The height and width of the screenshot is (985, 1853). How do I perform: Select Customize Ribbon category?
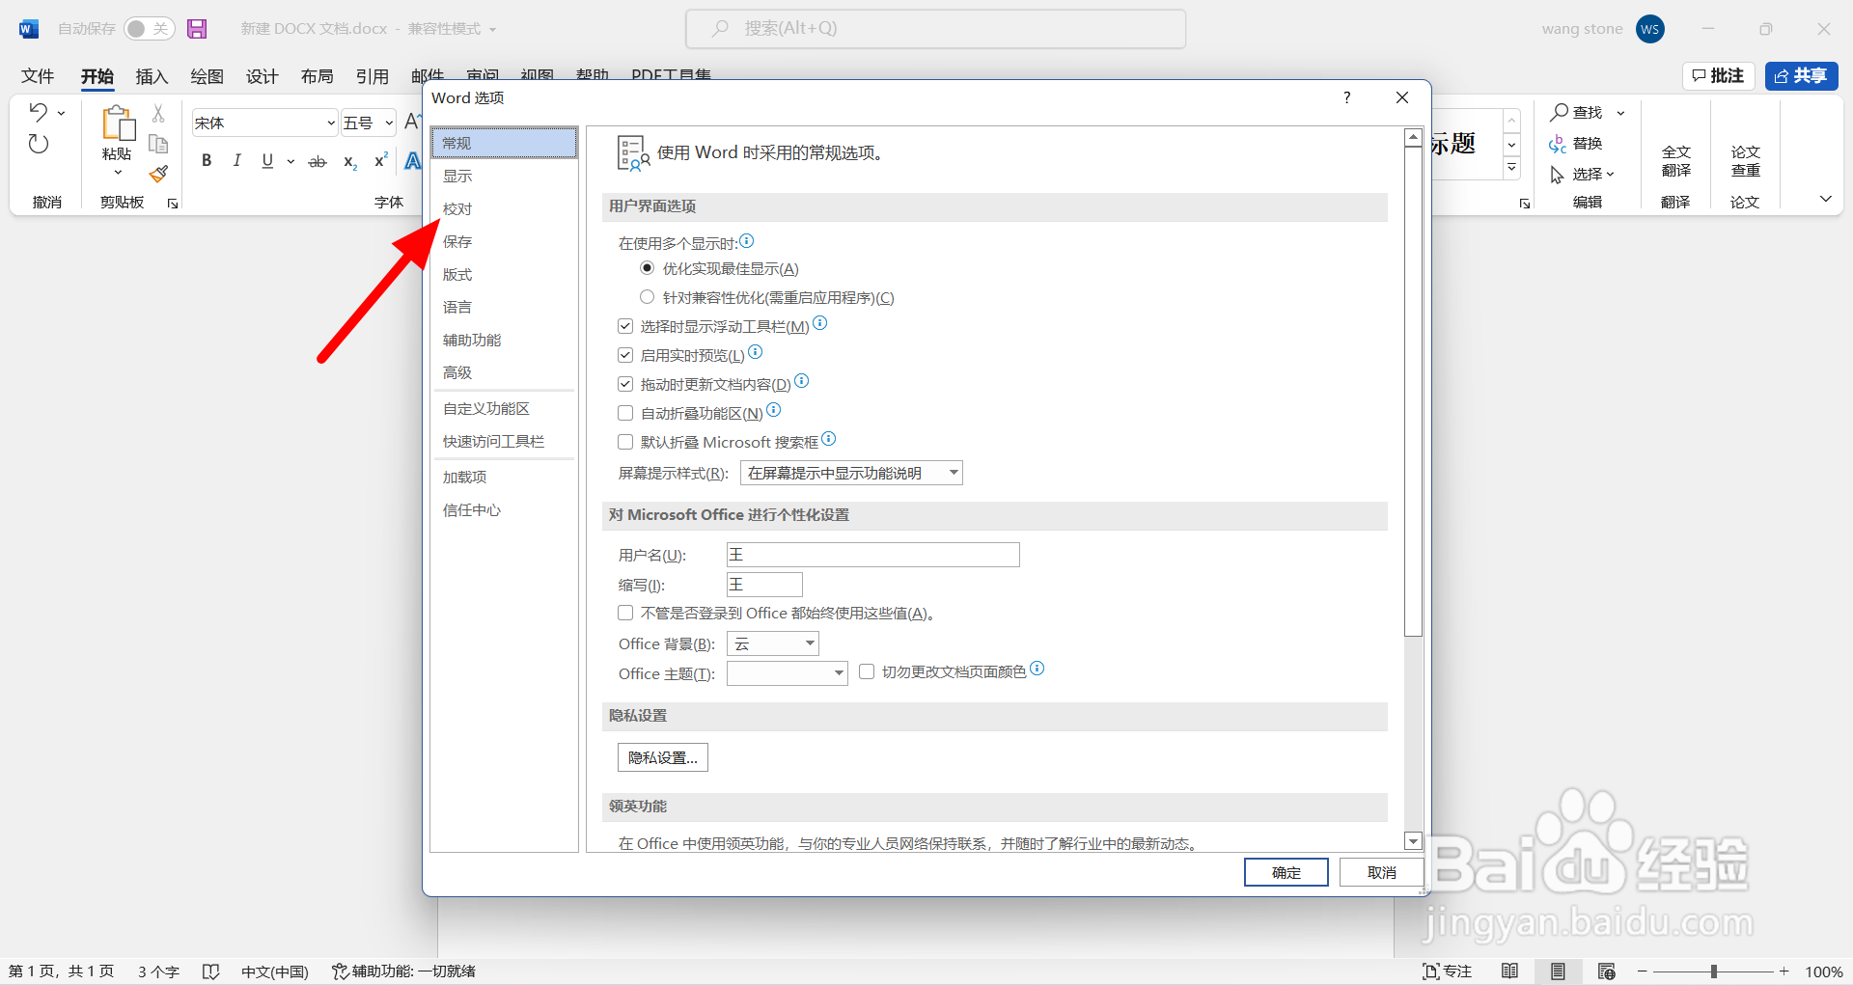click(504, 408)
